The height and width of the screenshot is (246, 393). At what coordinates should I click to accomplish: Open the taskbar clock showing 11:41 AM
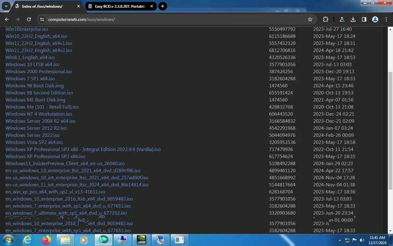[x=377, y=240]
